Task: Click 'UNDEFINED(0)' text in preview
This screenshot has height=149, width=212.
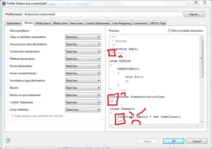Action: point(128,69)
